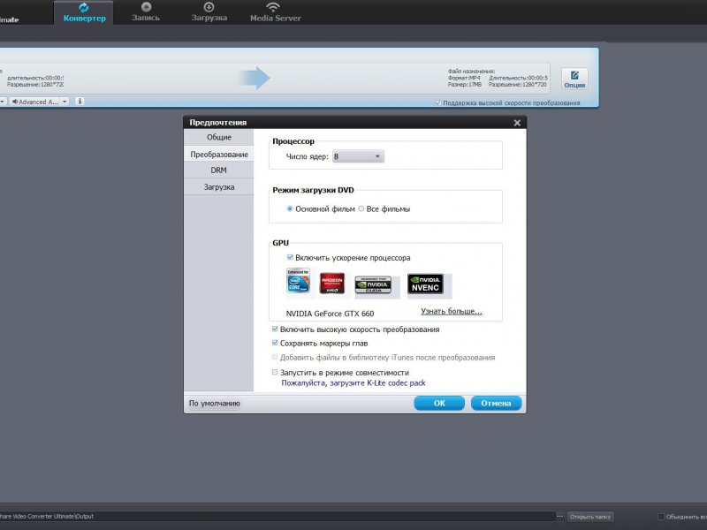Select the DRM preferences section
Image resolution: width=707 pixels, height=530 pixels.
[x=218, y=170]
